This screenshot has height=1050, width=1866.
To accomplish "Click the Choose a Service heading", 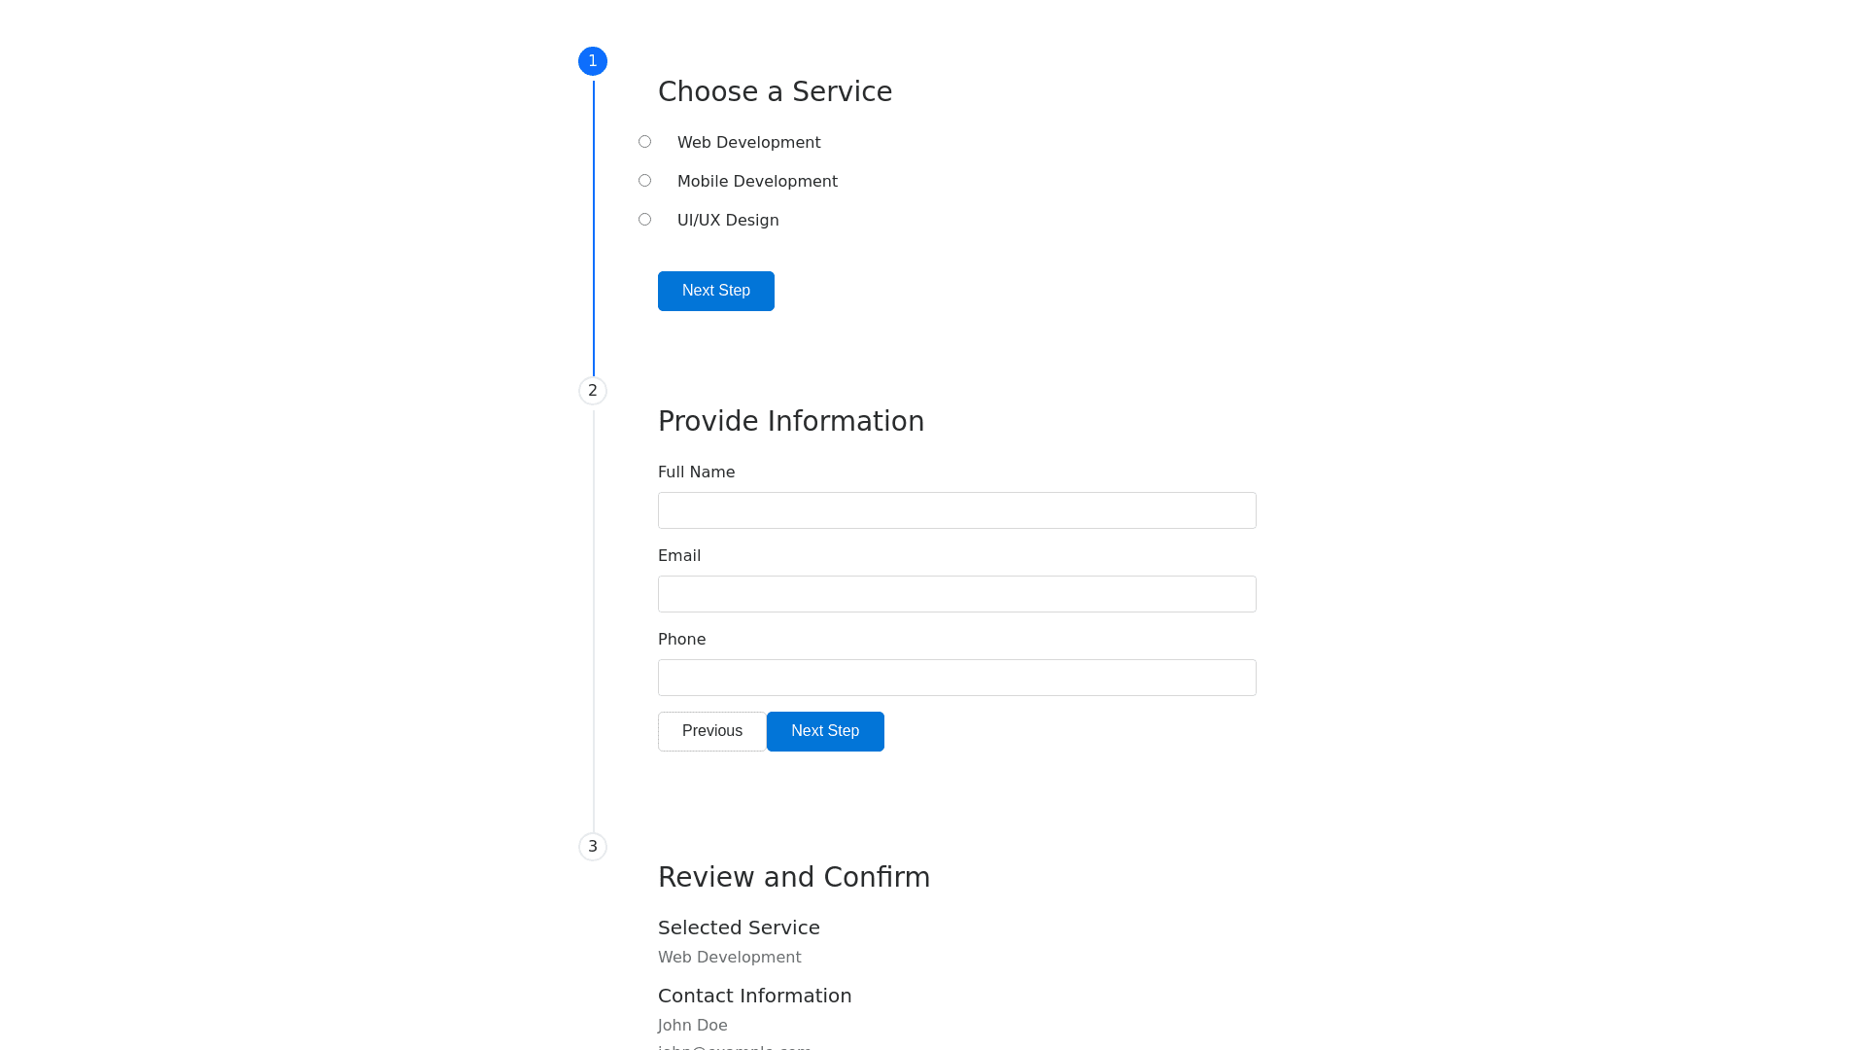I will click(775, 91).
